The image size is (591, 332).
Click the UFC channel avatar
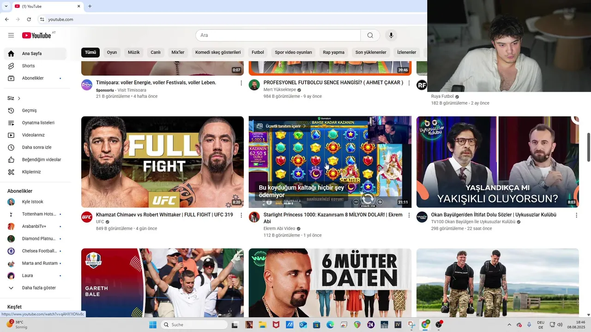(x=87, y=217)
